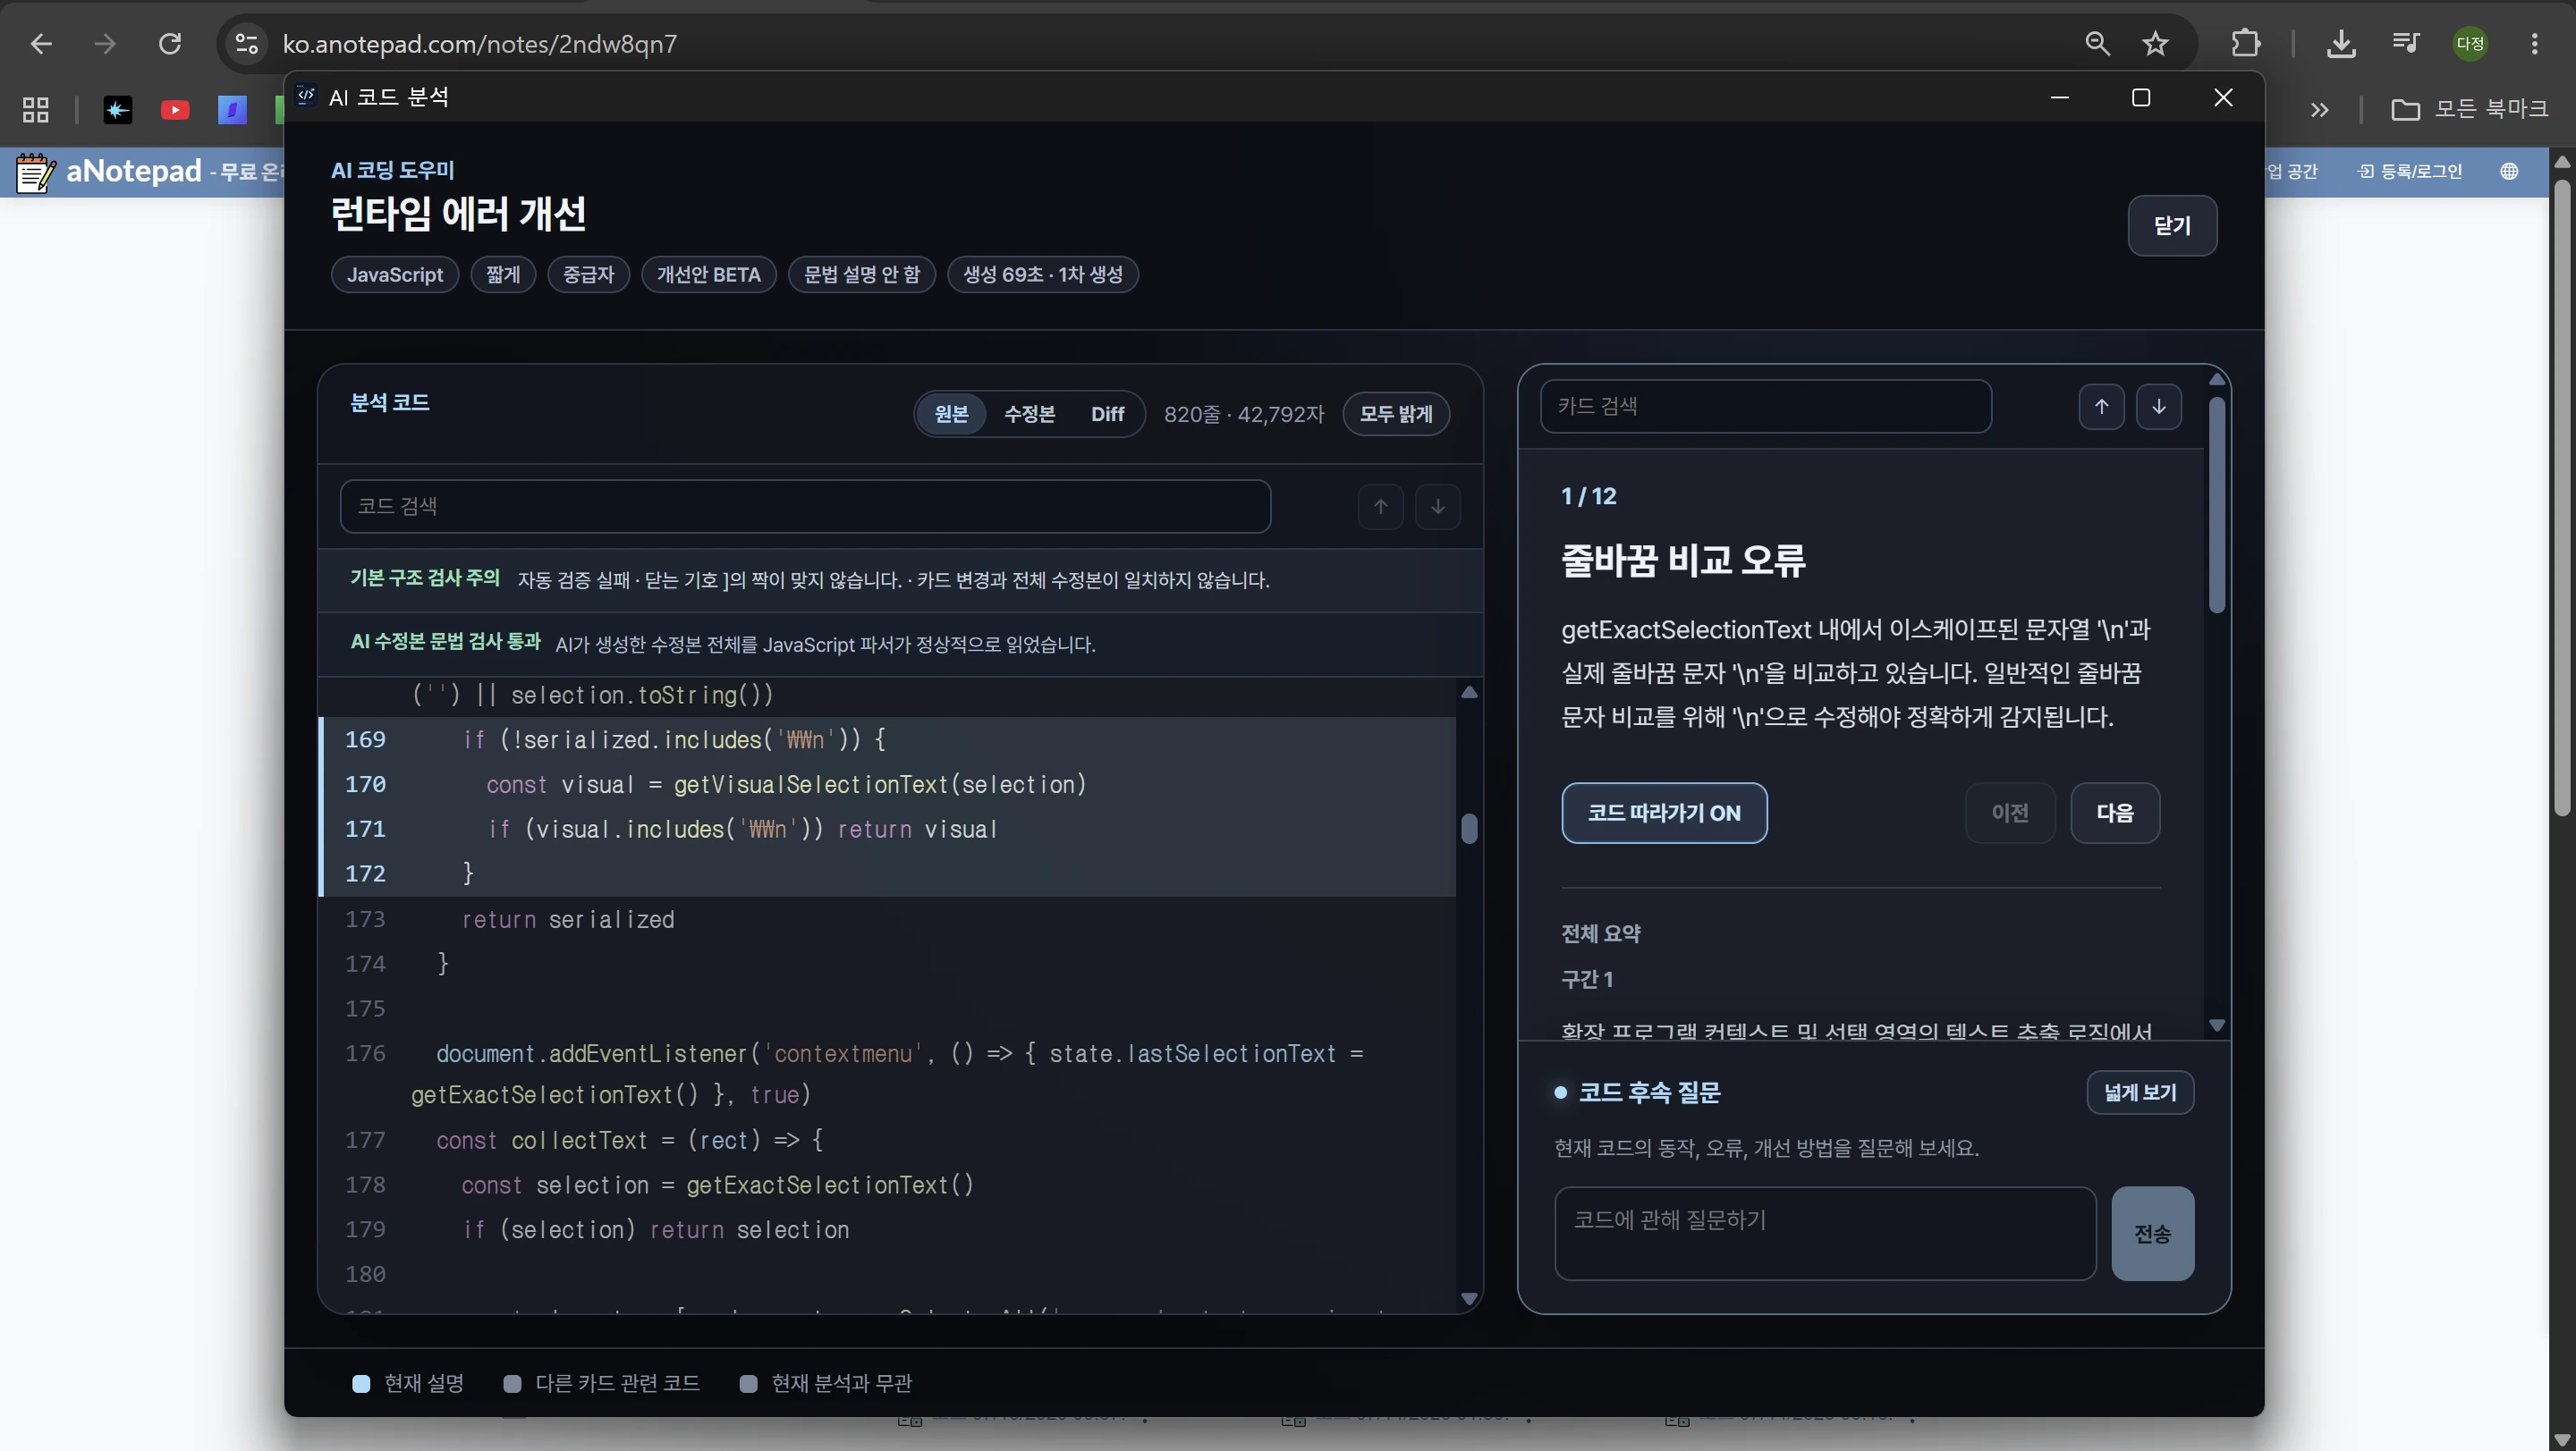The height and width of the screenshot is (1451, 2576).
Task: Click the YouTube bookmark icon
Action: (x=175, y=110)
